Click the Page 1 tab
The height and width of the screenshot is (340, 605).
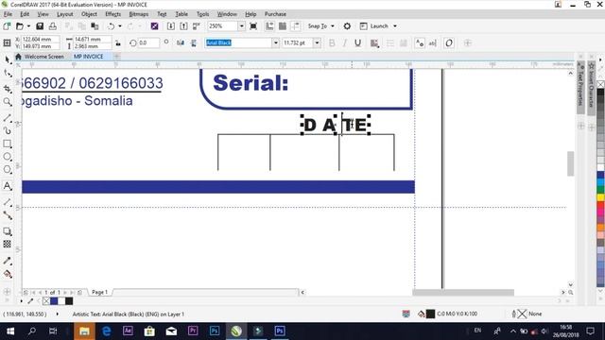(99, 292)
